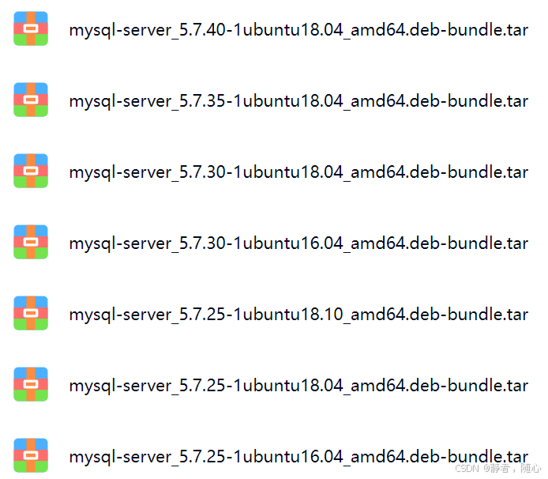548x479 pixels.
Task: Open the newest version 5.7.40 bundle name
Action: click(x=298, y=30)
